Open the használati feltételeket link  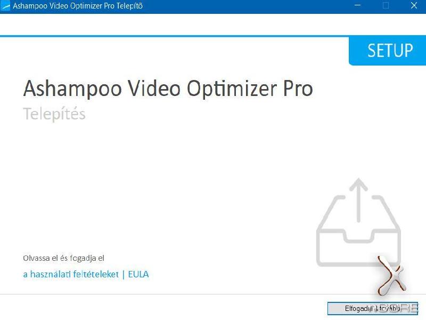(x=71, y=274)
